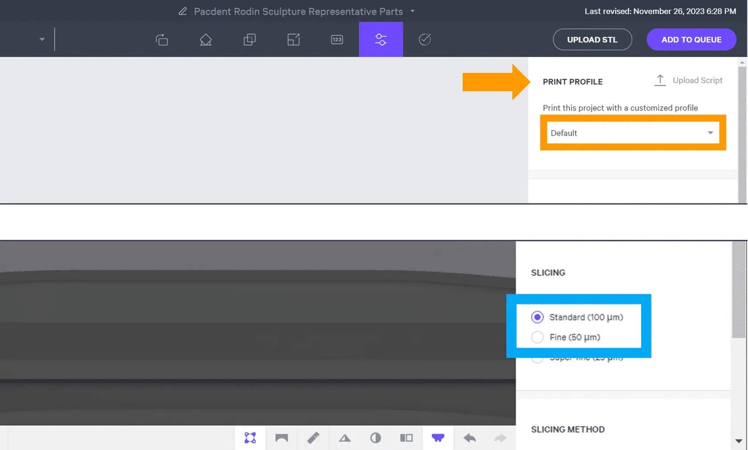Click the UPLOAD STL button
748x450 pixels.
click(x=592, y=40)
